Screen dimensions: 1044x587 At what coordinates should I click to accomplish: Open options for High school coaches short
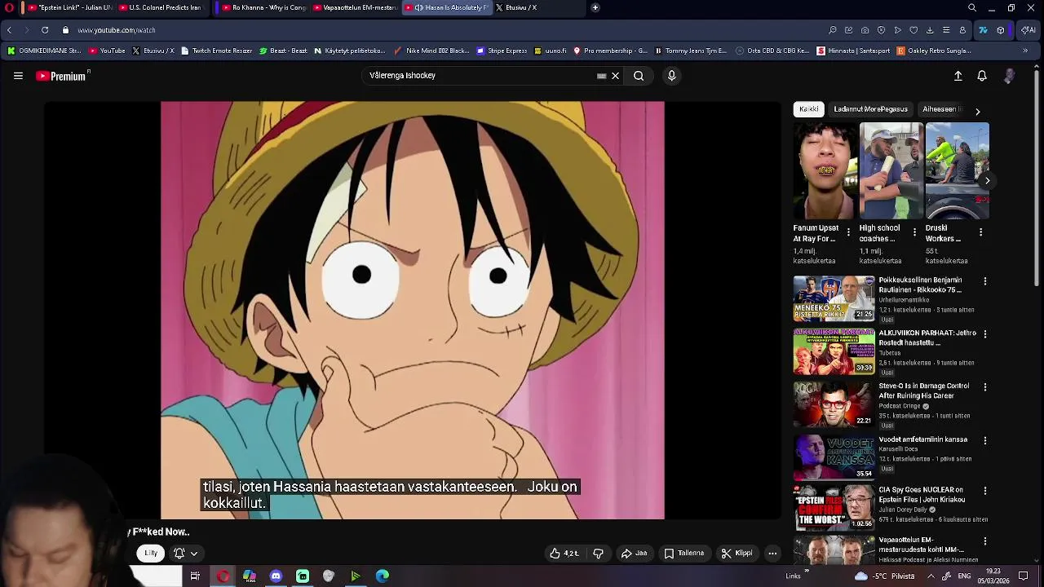click(915, 233)
